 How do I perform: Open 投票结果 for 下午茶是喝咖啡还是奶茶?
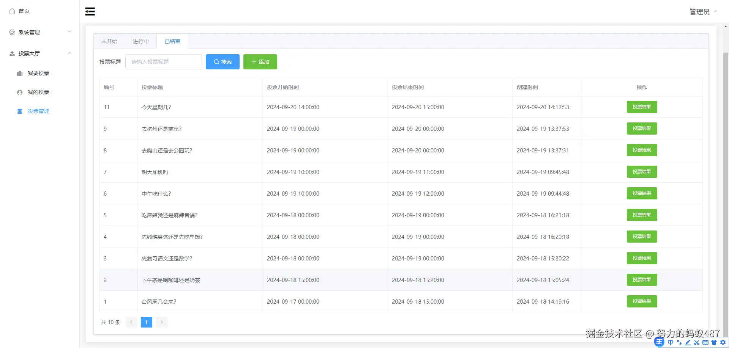pyautogui.click(x=642, y=280)
